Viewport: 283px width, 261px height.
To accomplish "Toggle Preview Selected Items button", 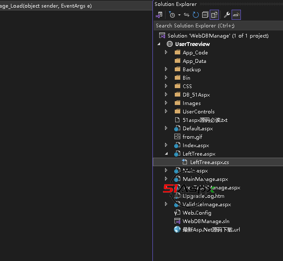I will pos(236,15).
